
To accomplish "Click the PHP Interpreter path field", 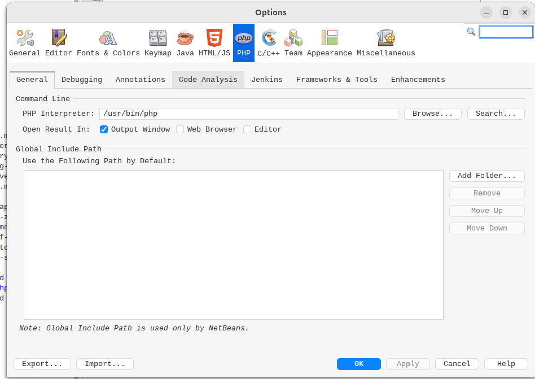I will click(x=248, y=114).
